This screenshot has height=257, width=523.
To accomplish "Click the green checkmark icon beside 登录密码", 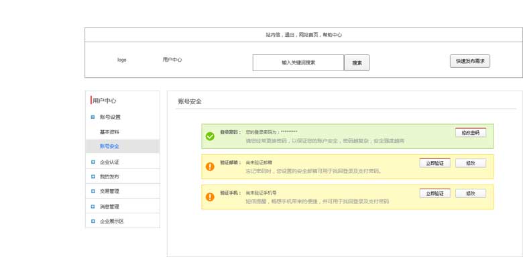I will click(x=210, y=136).
